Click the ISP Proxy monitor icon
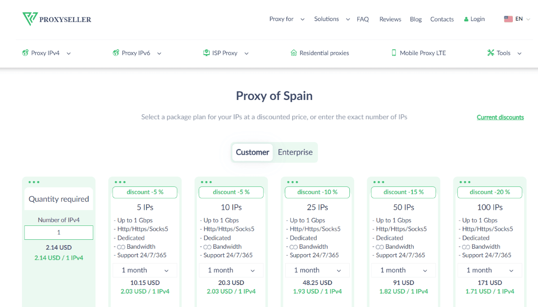The width and height of the screenshot is (538, 307). 206,53
